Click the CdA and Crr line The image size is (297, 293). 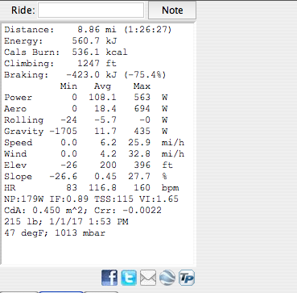pos(83,211)
